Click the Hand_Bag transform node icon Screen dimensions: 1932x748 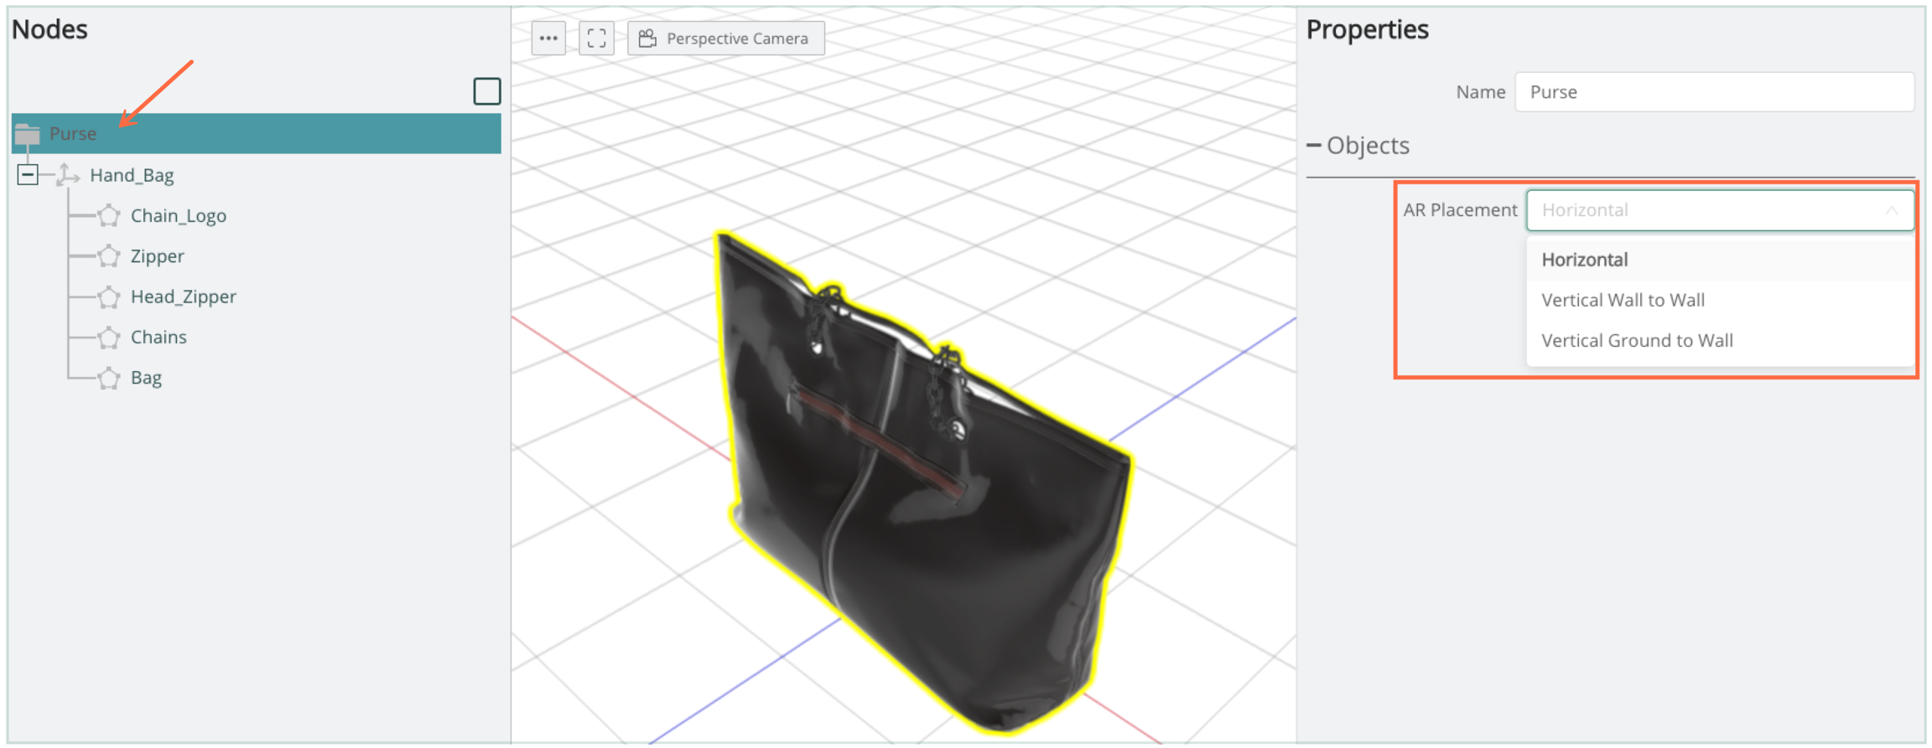[x=68, y=175]
